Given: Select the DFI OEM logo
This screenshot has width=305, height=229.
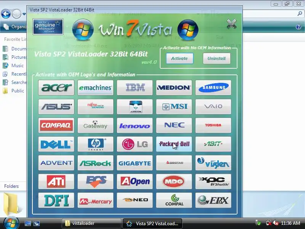Looking at the screenshot, I should 56,200.
